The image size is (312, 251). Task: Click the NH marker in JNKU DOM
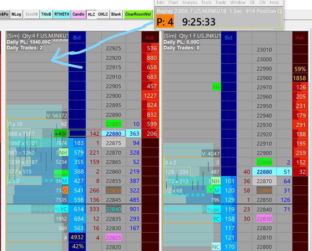coord(216,181)
